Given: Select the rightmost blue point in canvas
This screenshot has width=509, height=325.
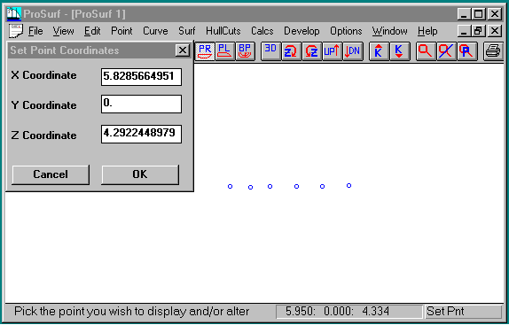Looking at the screenshot, I should pyautogui.click(x=348, y=186).
